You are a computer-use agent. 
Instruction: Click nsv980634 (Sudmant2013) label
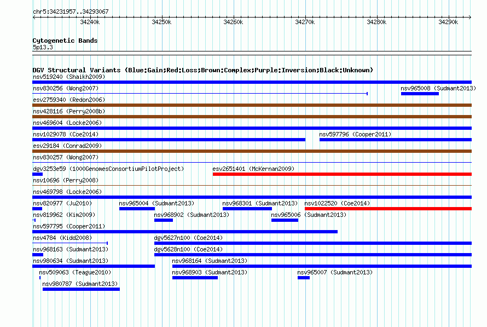(71, 261)
